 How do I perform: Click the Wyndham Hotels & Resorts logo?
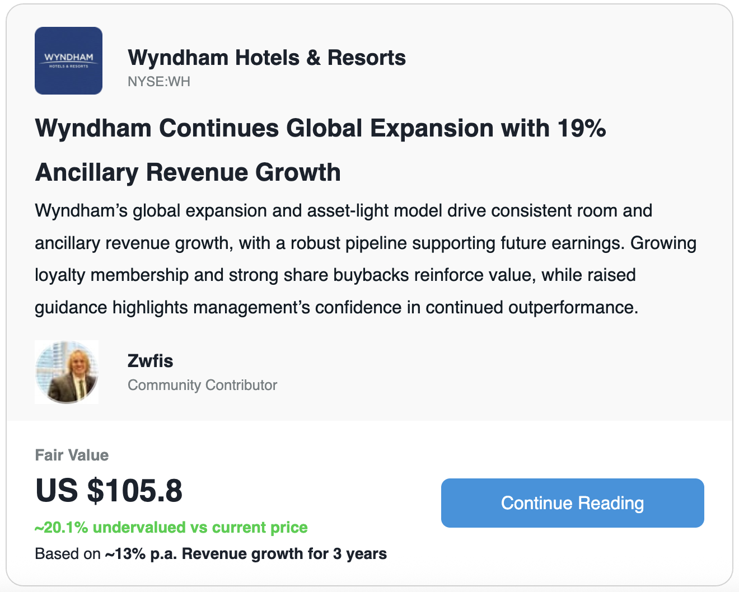pos(68,60)
